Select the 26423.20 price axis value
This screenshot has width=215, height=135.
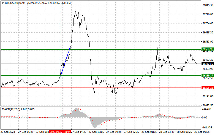[208, 60]
